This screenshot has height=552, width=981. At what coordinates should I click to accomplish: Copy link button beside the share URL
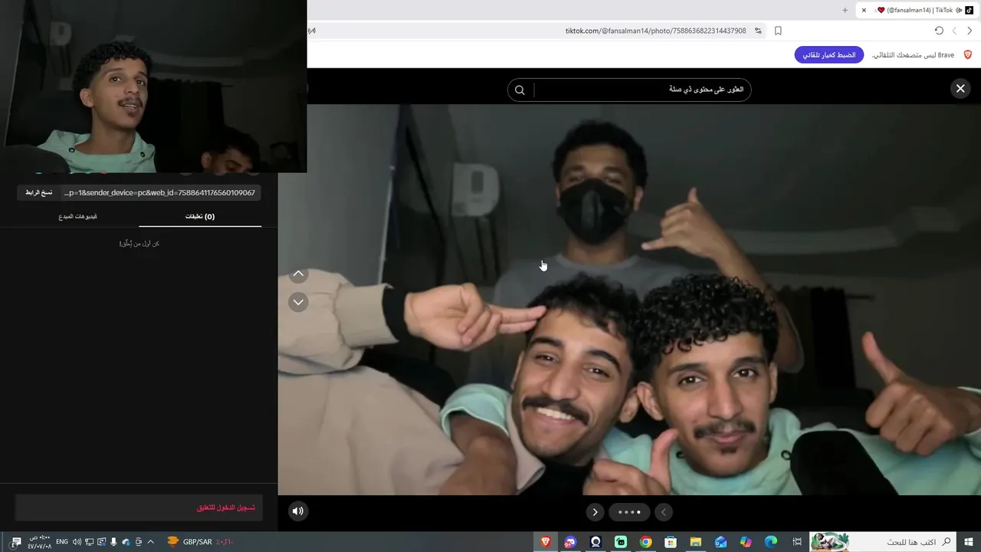click(x=38, y=192)
